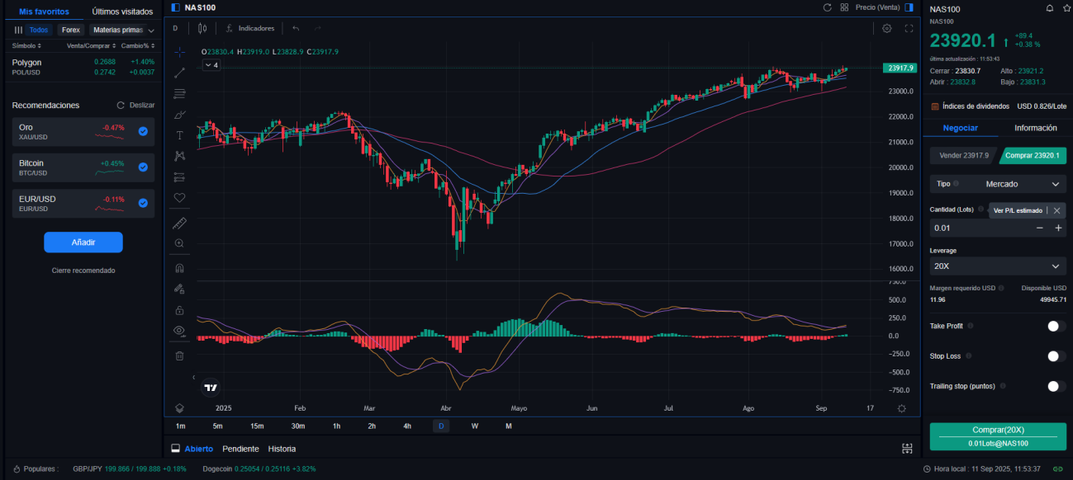The height and width of the screenshot is (480, 1073).
Task: Click the TradingView logo on chart
Action: click(211, 387)
